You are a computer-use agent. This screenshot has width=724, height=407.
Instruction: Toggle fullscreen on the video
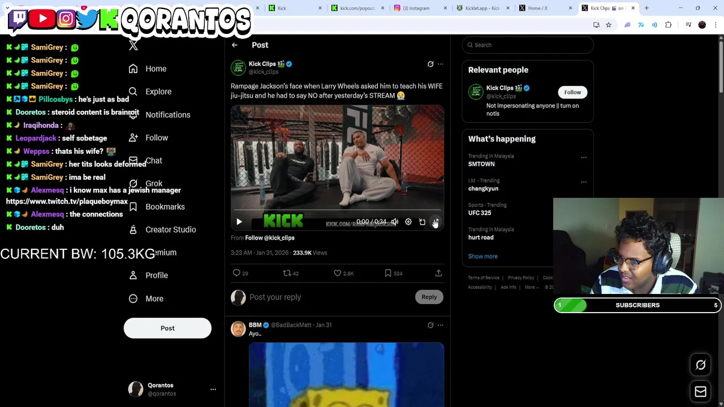[436, 222]
